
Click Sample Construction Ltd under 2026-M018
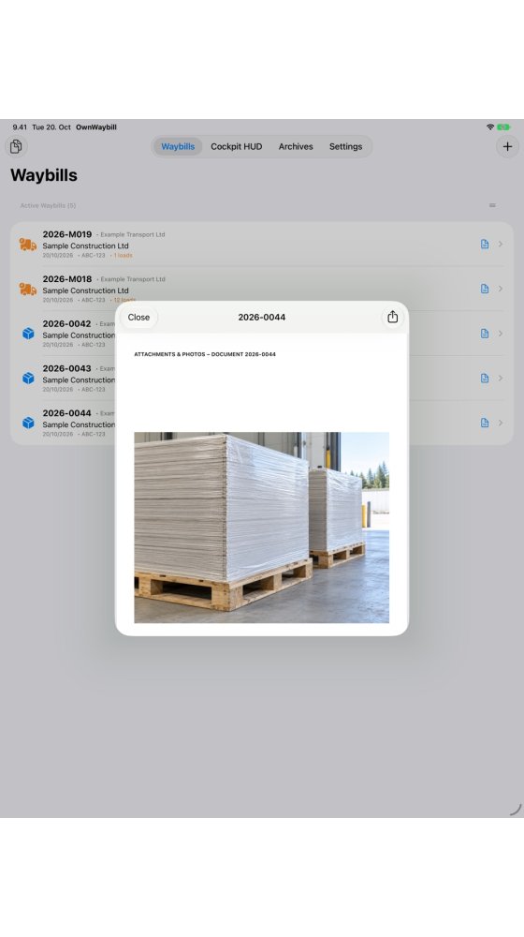85,290
